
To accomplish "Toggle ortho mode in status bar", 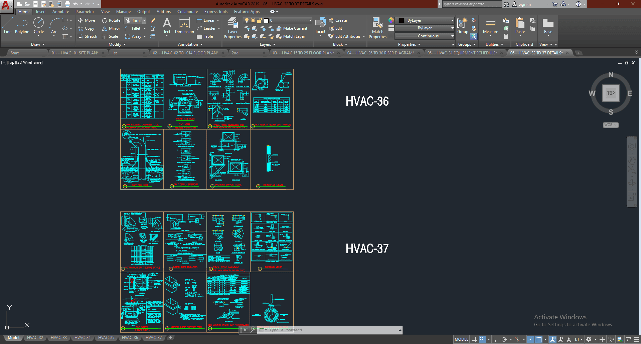I will click(x=496, y=339).
